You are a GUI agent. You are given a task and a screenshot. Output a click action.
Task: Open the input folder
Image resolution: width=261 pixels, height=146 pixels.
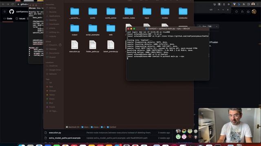[147, 11]
